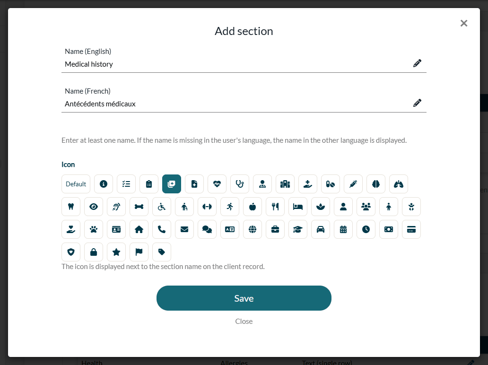Choose the lotus spa icon
This screenshot has width=488, height=365.
pyautogui.click(x=321, y=207)
